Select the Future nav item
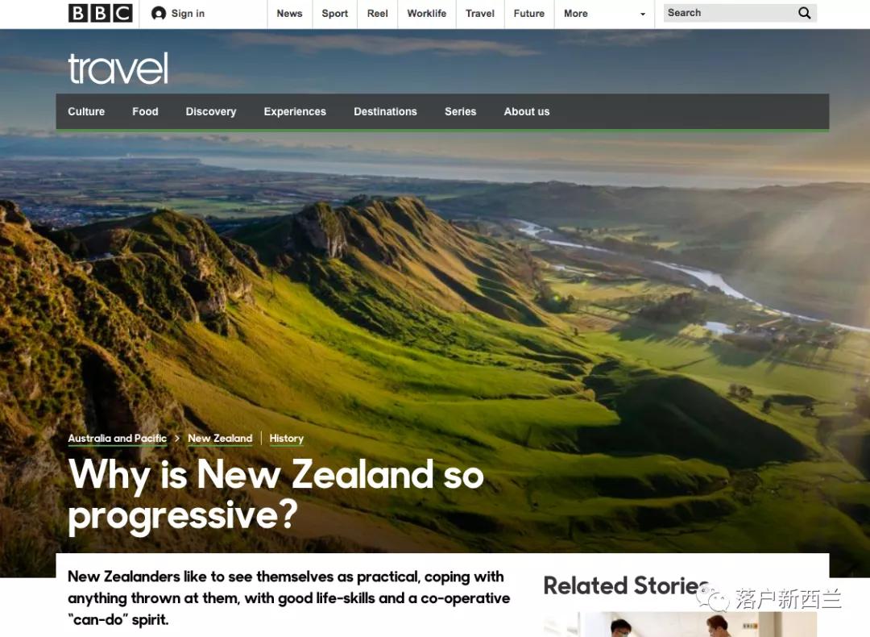The width and height of the screenshot is (870, 637). [x=528, y=14]
